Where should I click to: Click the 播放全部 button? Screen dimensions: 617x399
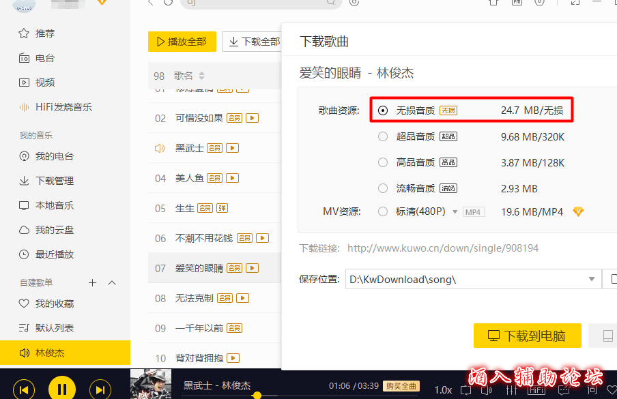(182, 42)
